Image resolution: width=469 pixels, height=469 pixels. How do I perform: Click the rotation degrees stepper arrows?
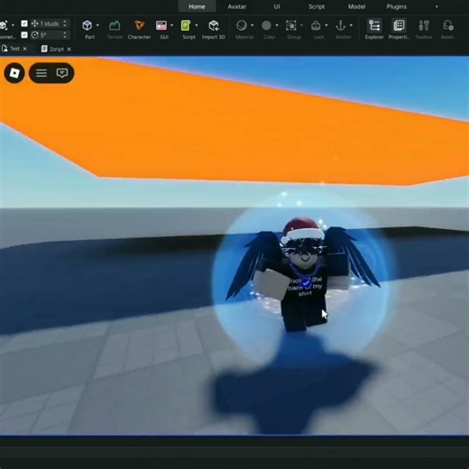point(65,35)
